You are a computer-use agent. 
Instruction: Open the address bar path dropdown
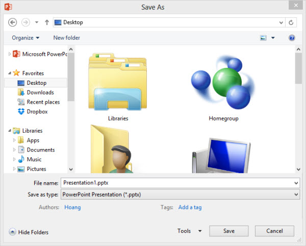point(281,22)
